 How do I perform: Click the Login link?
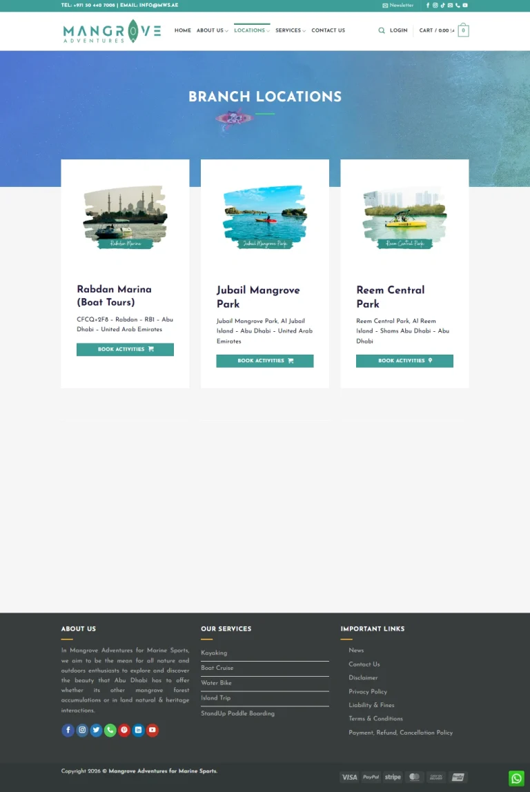pyautogui.click(x=399, y=30)
